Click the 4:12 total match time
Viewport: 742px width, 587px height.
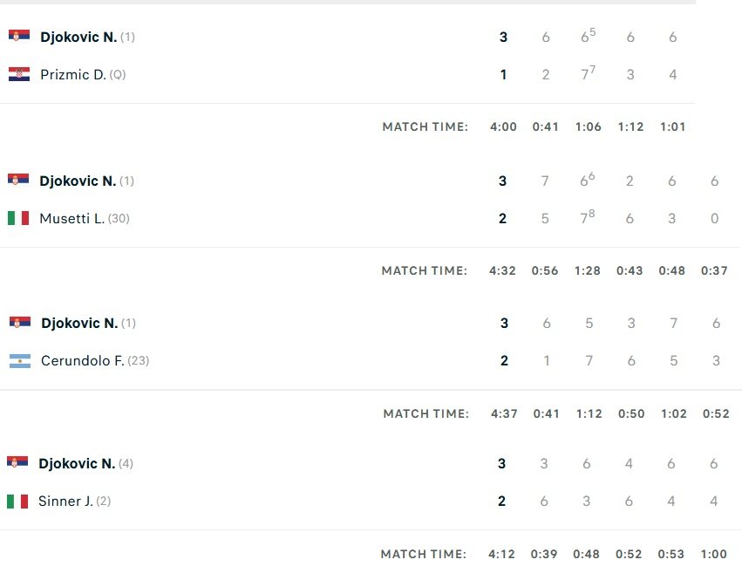click(x=501, y=554)
